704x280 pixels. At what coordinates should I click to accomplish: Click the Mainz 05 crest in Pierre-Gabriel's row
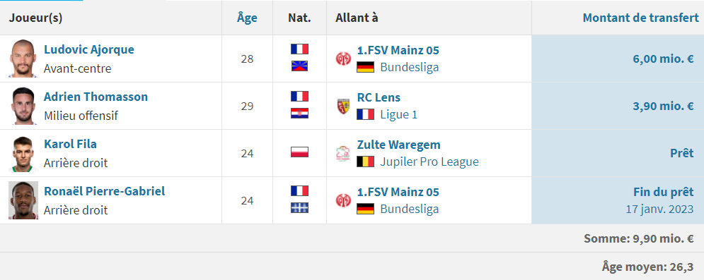pos(343,200)
